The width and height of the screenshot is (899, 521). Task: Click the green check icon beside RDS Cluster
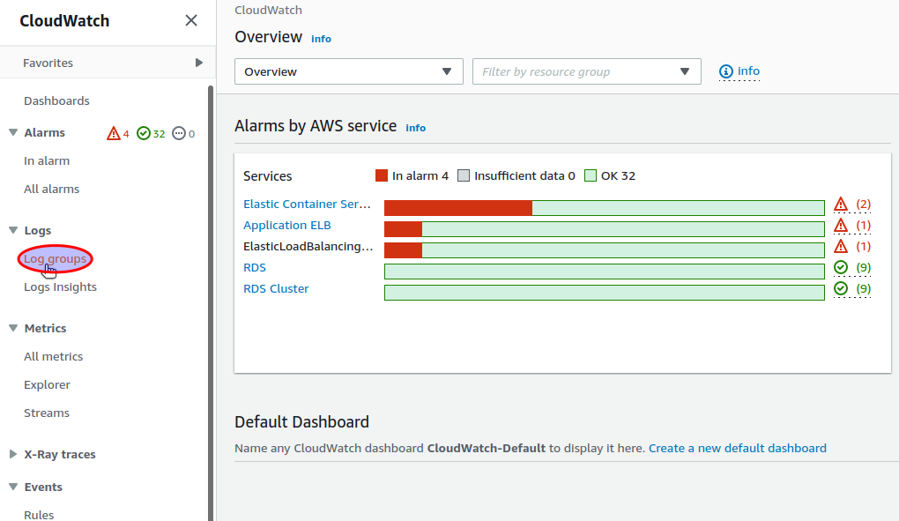[840, 288]
